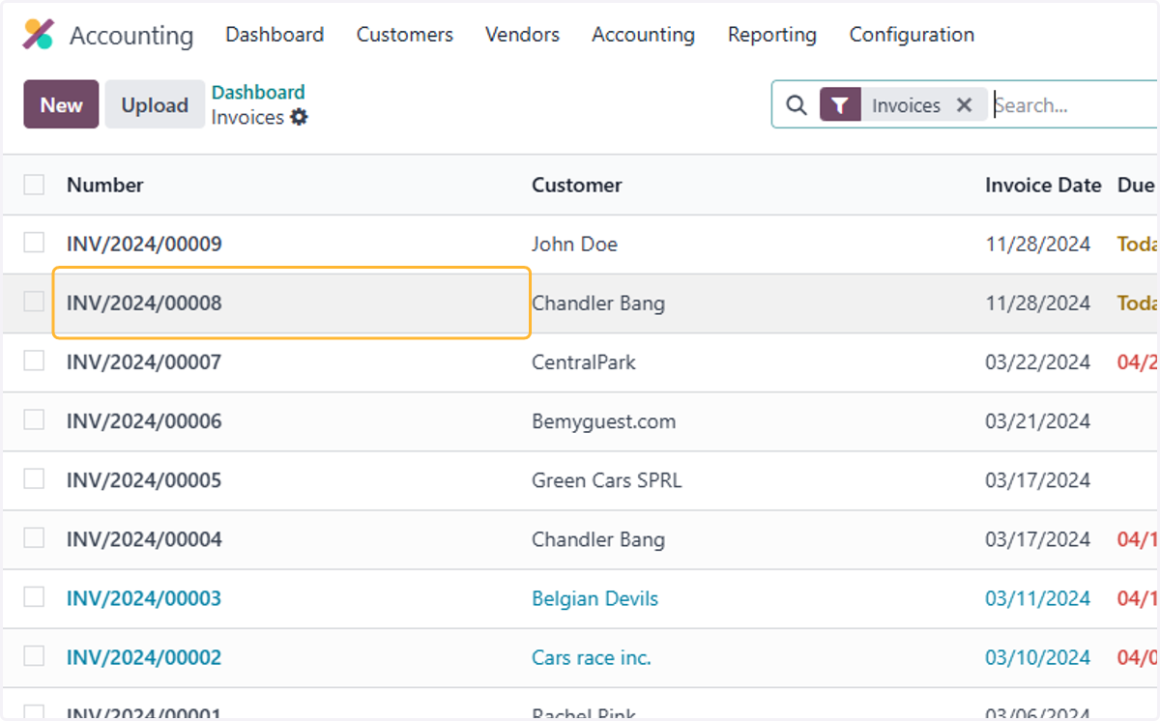This screenshot has width=1160, height=721.
Task: Check the box for INV/2024/00005
Action: [34, 478]
